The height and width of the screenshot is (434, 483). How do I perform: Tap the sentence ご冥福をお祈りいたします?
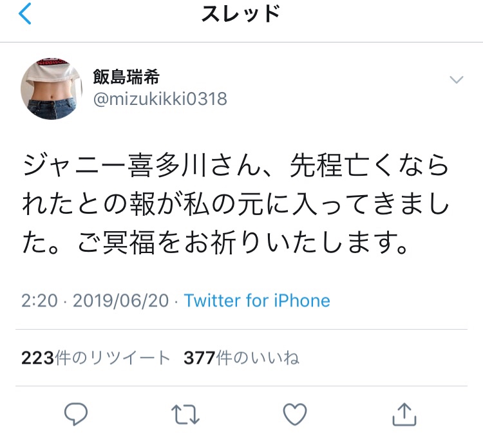[x=236, y=243]
